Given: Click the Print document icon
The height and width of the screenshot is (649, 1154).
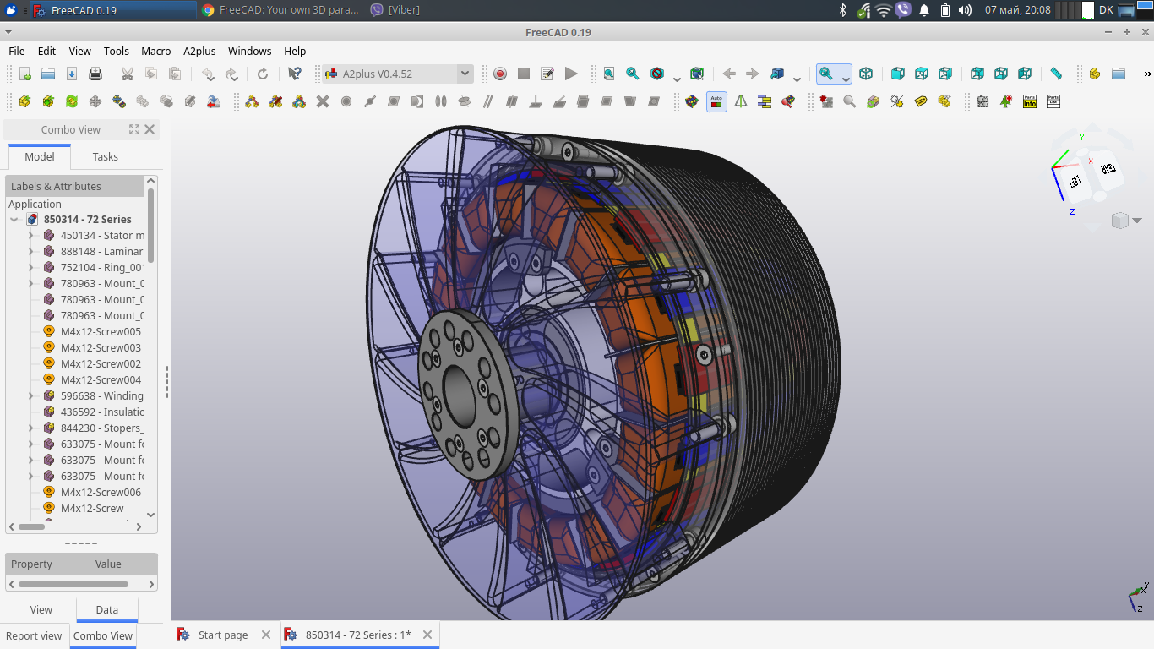Looking at the screenshot, I should click(x=95, y=74).
